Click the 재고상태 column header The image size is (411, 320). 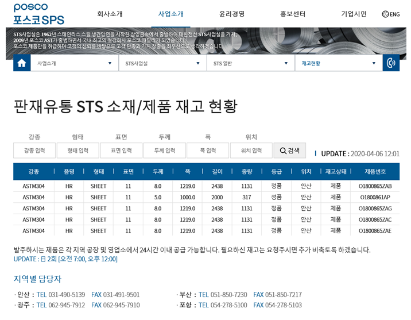pyautogui.click(x=336, y=172)
